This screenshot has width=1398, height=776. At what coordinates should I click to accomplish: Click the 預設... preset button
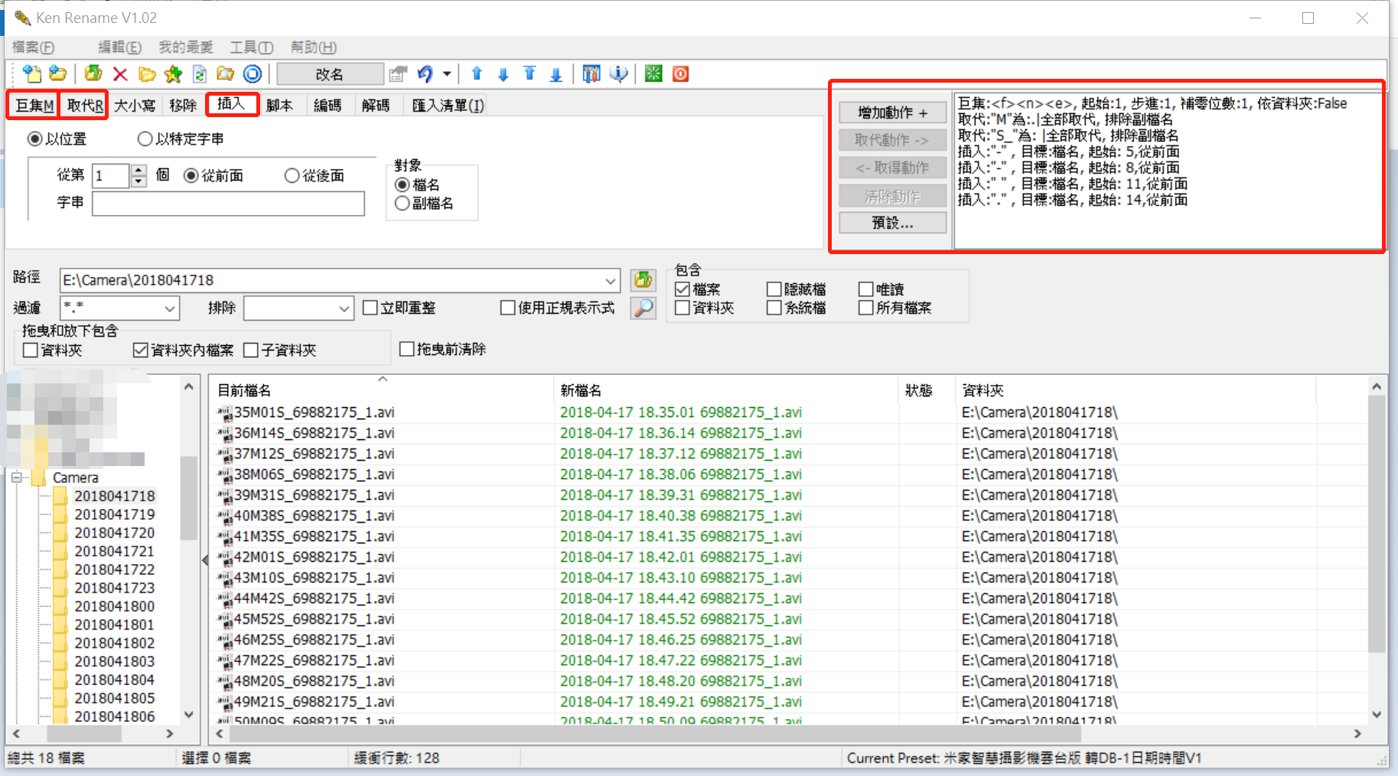click(892, 223)
